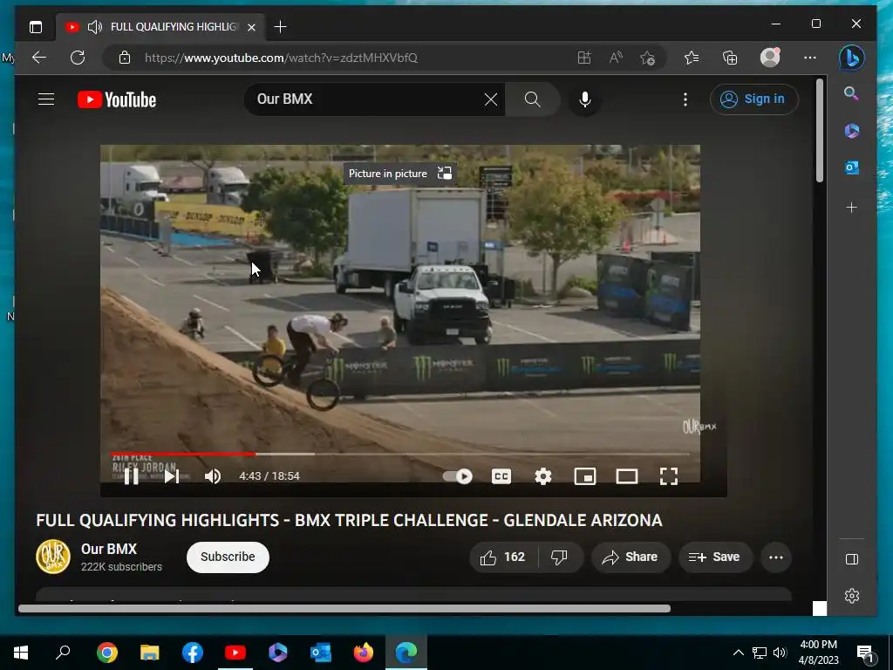Toggle the autoplay switch
Screen dimensions: 893x670
point(457,475)
